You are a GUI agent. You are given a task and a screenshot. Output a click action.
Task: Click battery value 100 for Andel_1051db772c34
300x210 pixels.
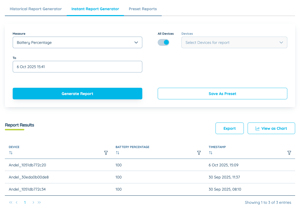point(119,189)
